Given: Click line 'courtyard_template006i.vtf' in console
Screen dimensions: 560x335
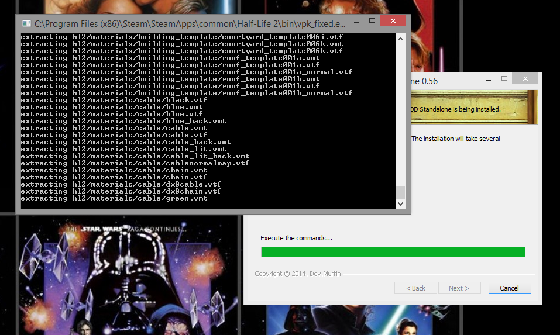Looking at the screenshot, I should point(182,37).
